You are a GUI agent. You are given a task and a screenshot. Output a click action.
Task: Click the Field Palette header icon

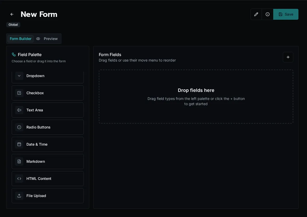[14, 55]
